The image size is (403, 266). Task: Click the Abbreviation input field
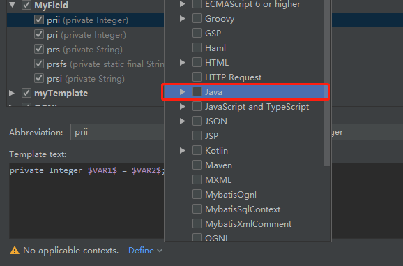(117, 132)
